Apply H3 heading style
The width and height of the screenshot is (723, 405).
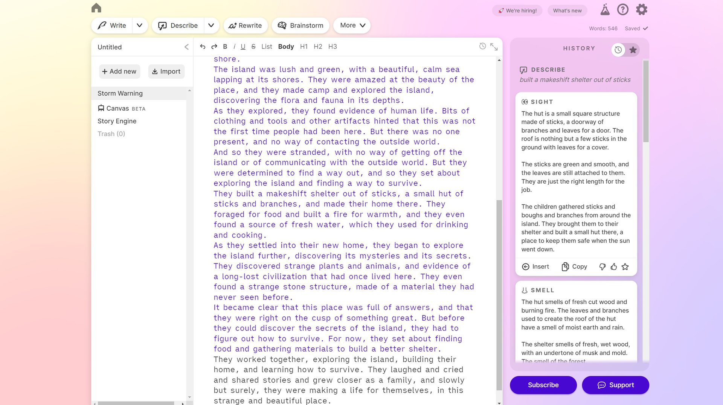(x=333, y=47)
